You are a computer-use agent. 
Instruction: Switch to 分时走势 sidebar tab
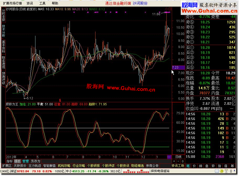click(3, 15)
